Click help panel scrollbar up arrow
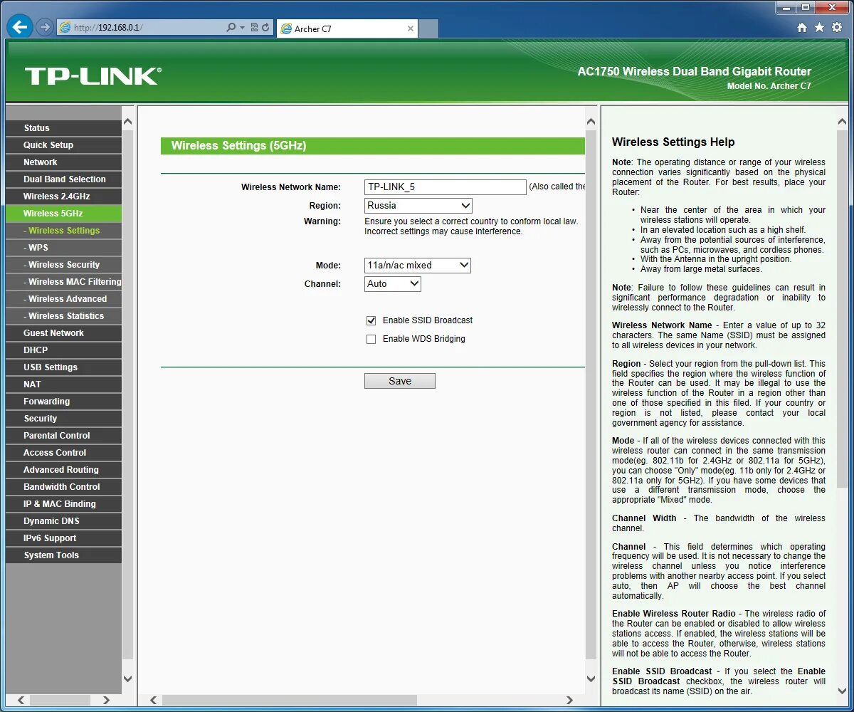Viewport: 854px width, 712px height. (x=843, y=122)
